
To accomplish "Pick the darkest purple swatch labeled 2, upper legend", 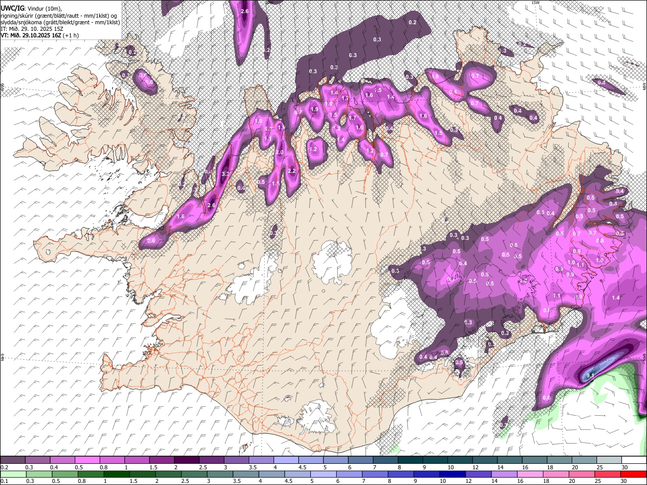I will [186, 460].
